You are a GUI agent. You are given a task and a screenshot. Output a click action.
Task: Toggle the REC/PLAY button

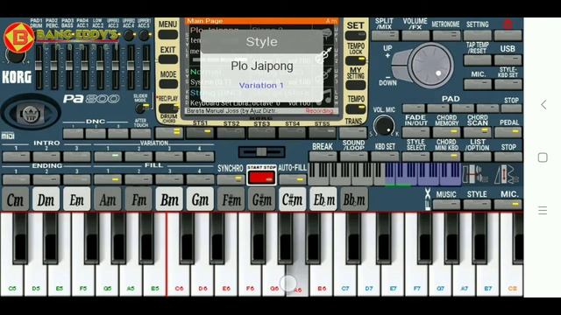click(x=167, y=108)
